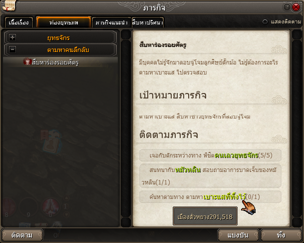Click the character portrait beside สืบหาร่องรอยศัตรู
304x243 pixels.
27,61
